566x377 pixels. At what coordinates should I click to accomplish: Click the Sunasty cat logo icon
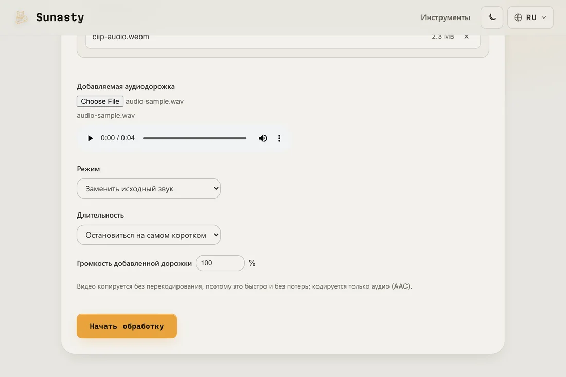pos(21,17)
